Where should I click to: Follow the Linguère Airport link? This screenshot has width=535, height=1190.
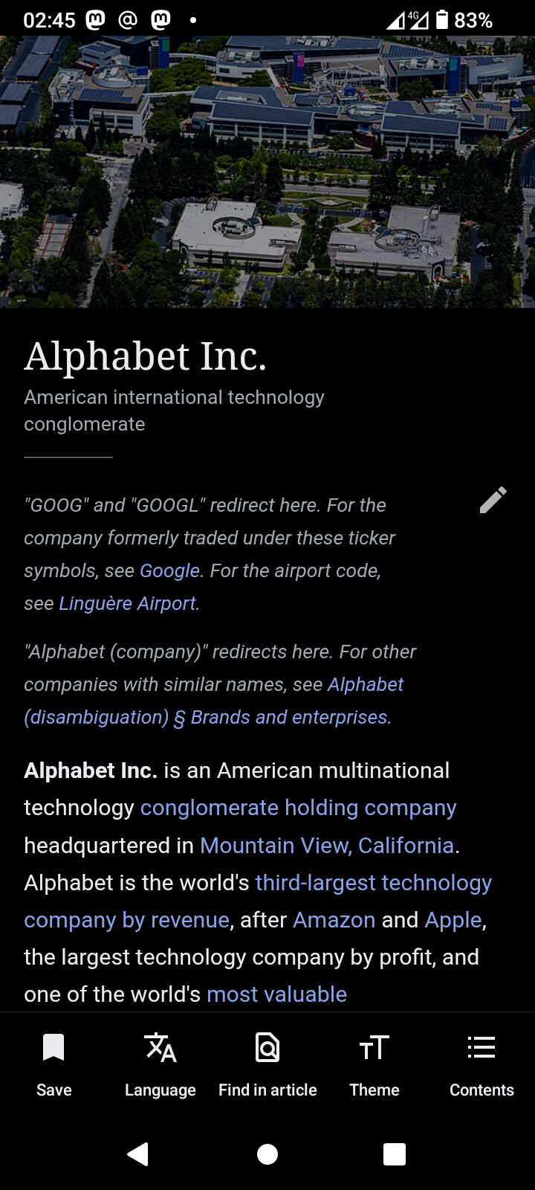pyautogui.click(x=127, y=603)
